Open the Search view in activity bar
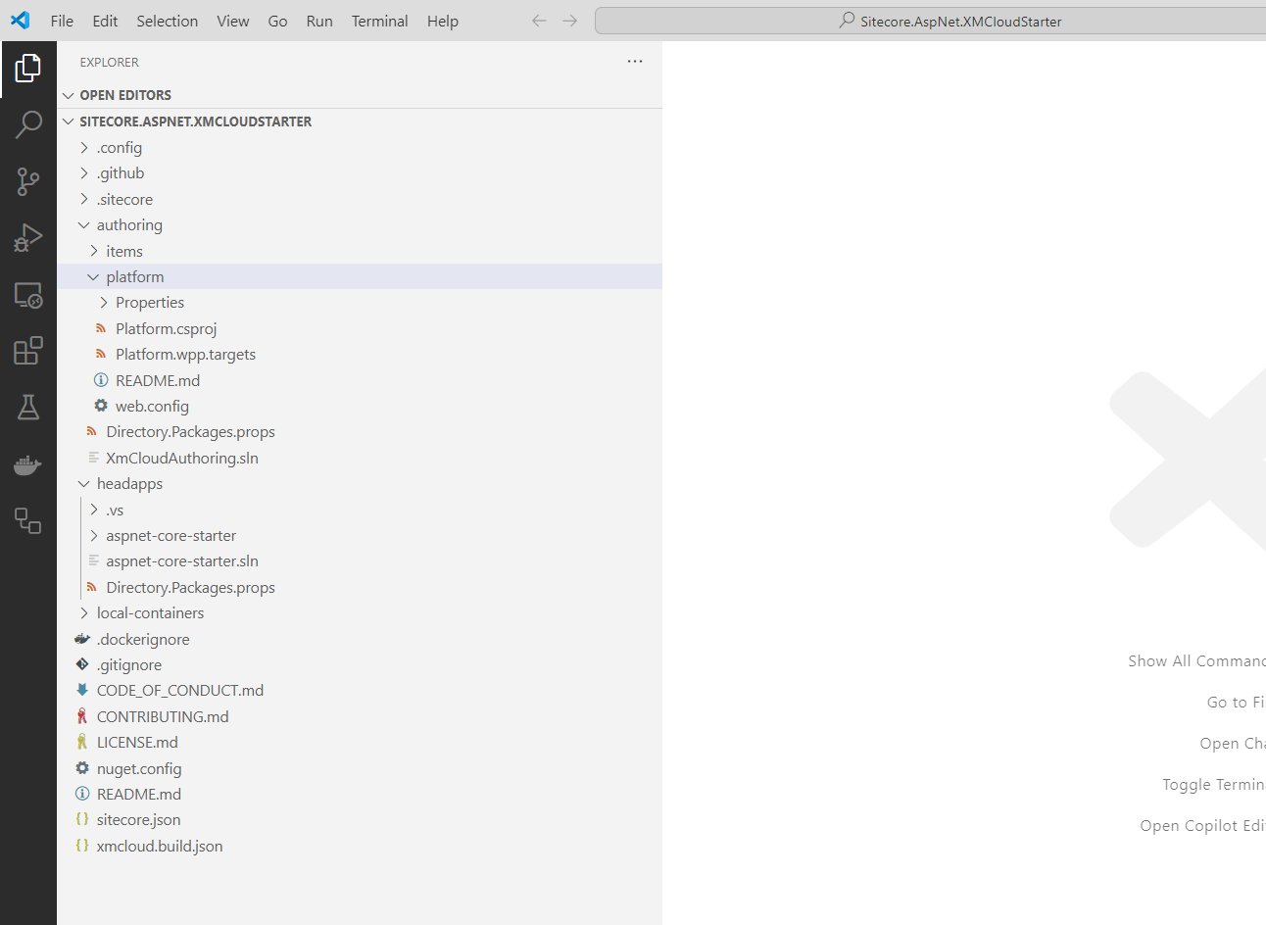The image size is (1266, 925). coord(28,124)
